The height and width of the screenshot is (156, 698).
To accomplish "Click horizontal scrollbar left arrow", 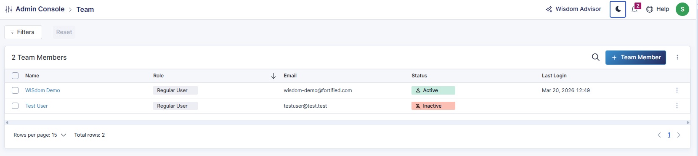I will [x=7, y=123].
